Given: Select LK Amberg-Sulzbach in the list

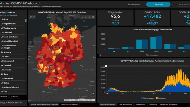Looking at the screenshot, I should tap(12, 87).
